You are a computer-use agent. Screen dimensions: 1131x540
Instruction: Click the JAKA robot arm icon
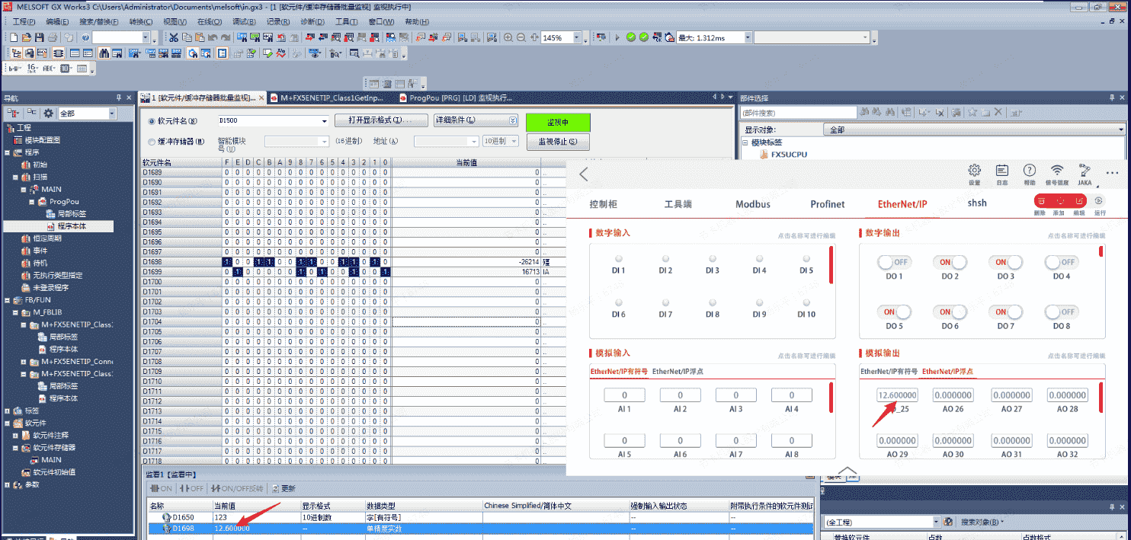coord(1085,173)
